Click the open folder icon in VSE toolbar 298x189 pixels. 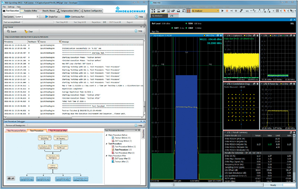163,11
